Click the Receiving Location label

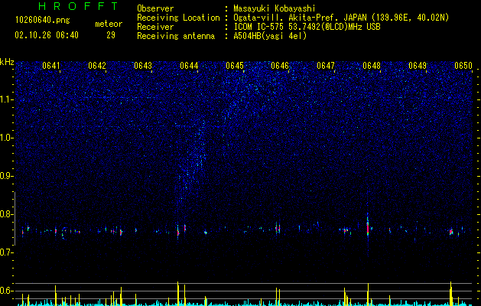178,18
